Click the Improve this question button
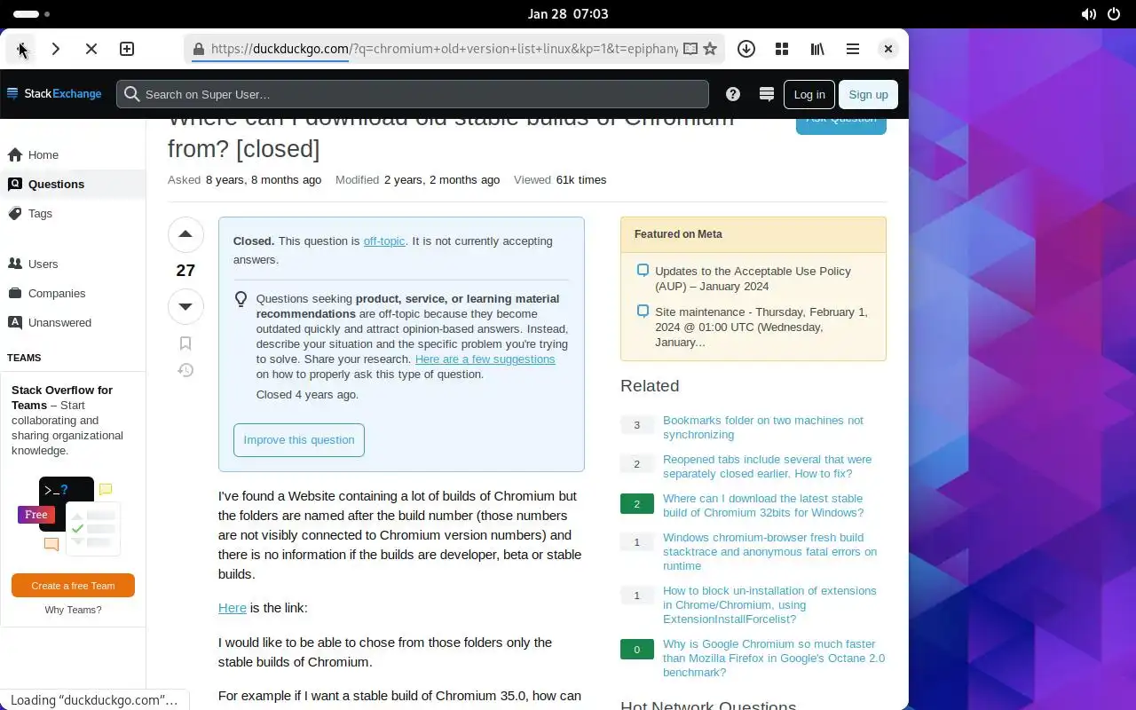Image resolution: width=1136 pixels, height=710 pixels. (x=299, y=440)
